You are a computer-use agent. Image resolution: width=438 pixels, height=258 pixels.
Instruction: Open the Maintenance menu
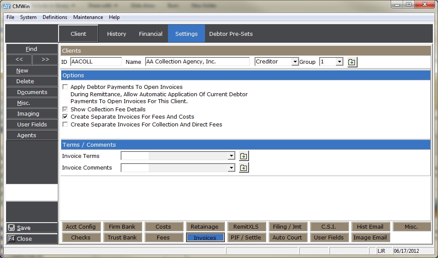[x=88, y=17]
